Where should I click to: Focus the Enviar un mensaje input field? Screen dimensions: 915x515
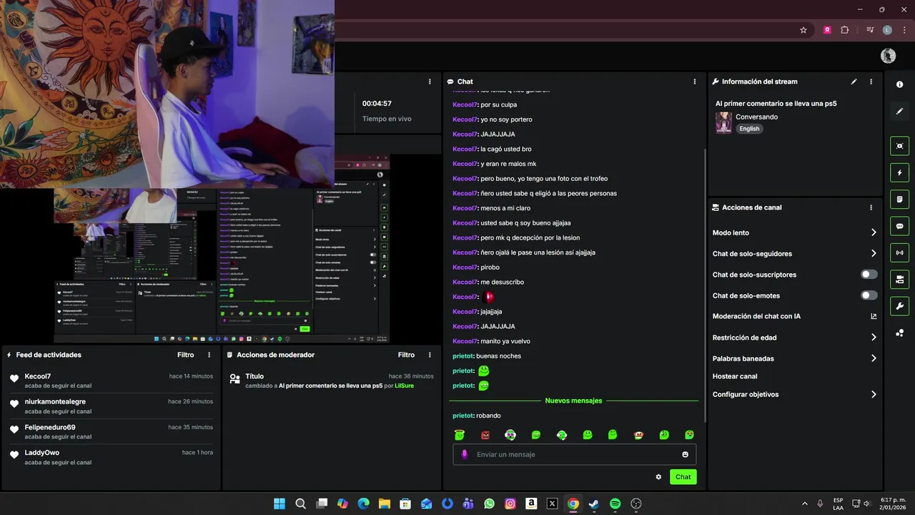[574, 454]
